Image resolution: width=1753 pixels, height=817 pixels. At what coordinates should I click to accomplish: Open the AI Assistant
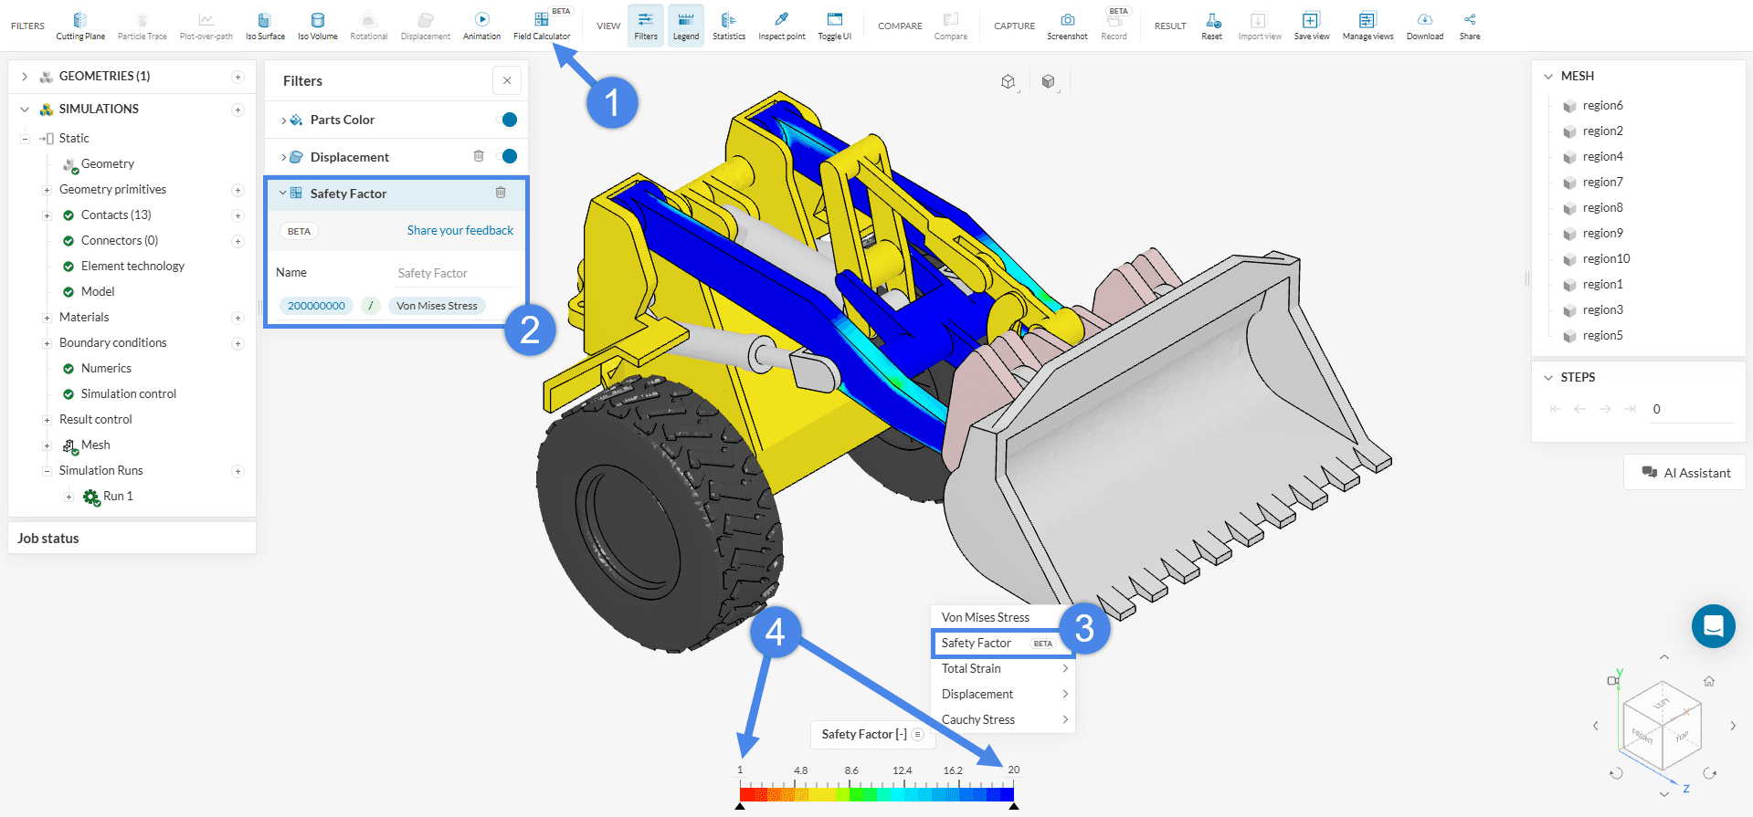click(x=1685, y=473)
